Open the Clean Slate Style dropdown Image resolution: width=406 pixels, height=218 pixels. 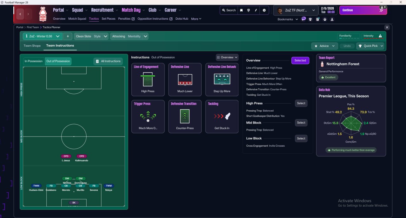coord(91,36)
